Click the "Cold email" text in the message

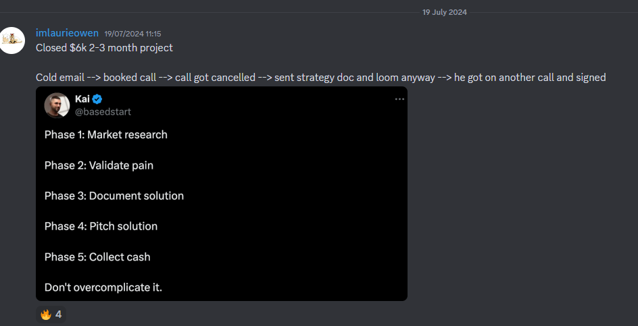pyautogui.click(x=60, y=78)
